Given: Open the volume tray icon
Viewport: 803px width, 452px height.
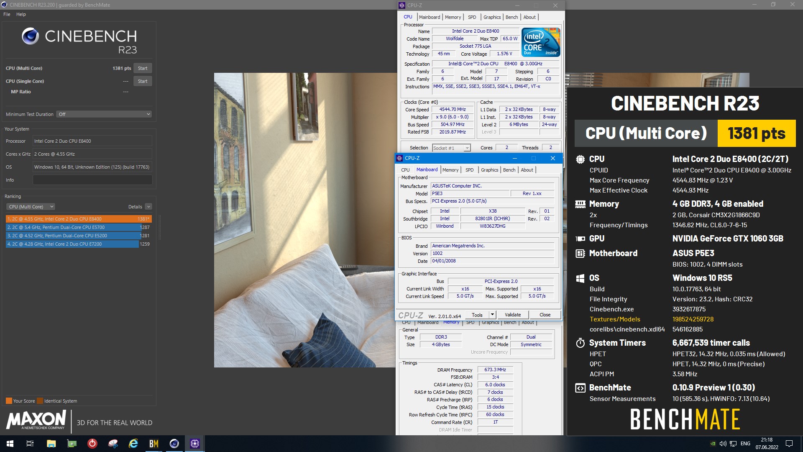Looking at the screenshot, I should (x=723, y=444).
